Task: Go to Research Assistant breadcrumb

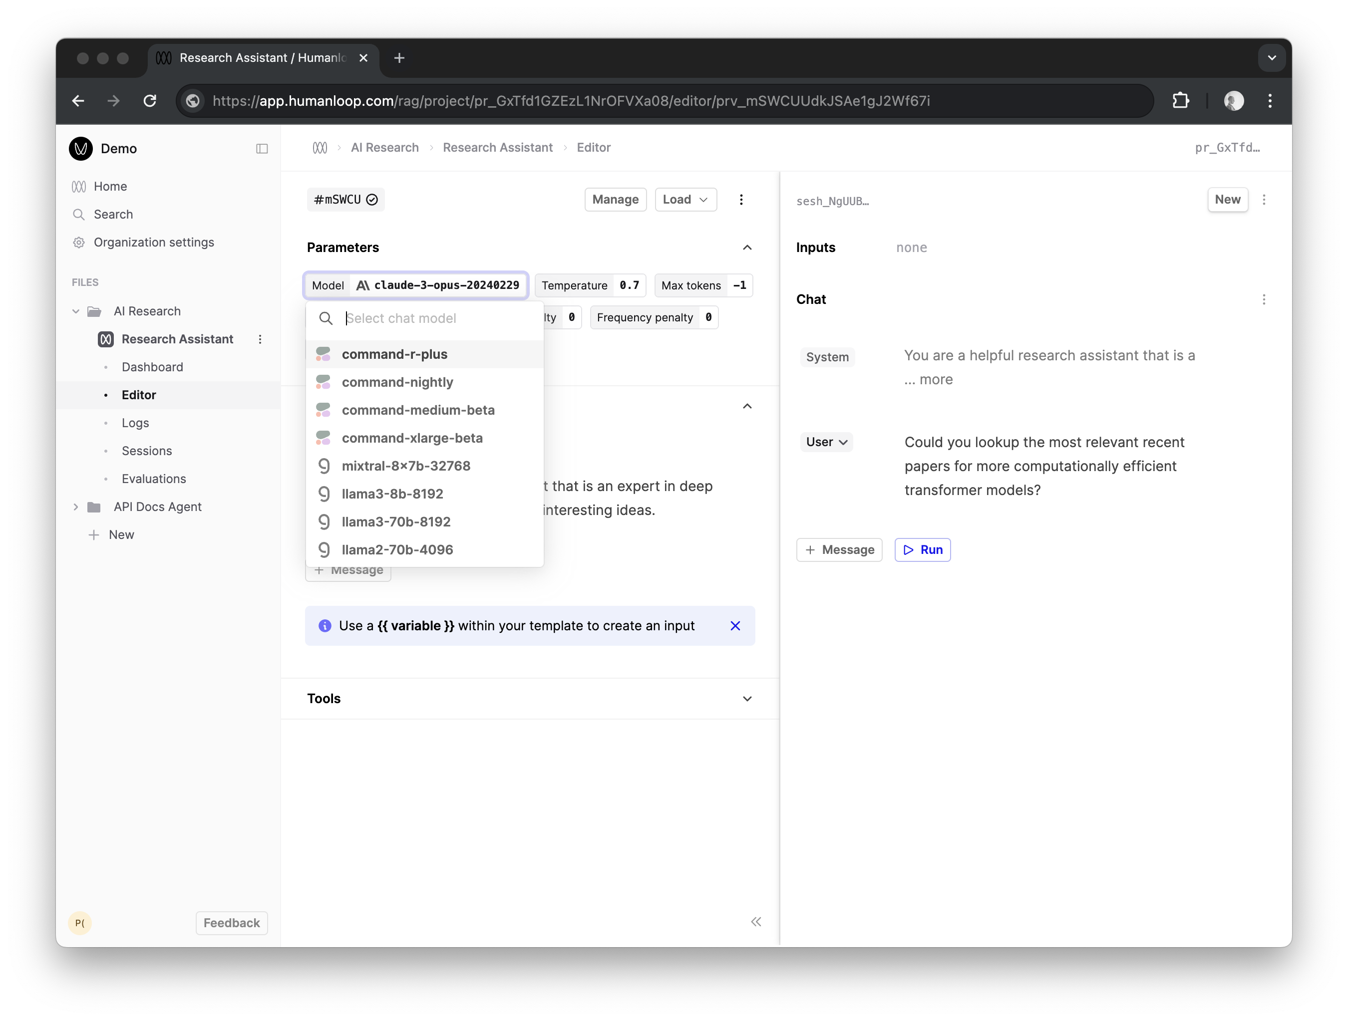Action: (497, 147)
